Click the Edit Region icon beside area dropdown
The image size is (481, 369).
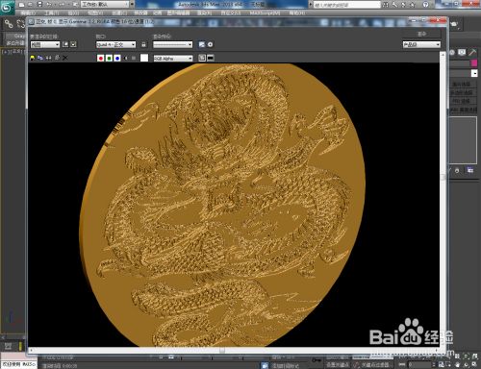(65, 44)
